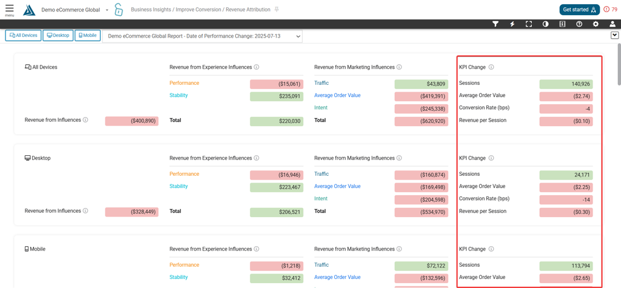Viewport: 621px width, 288px height.
Task: Click the $220,030 total value
Action: click(277, 121)
